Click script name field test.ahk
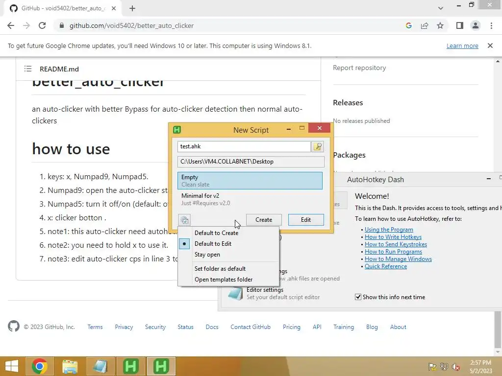 point(244,146)
